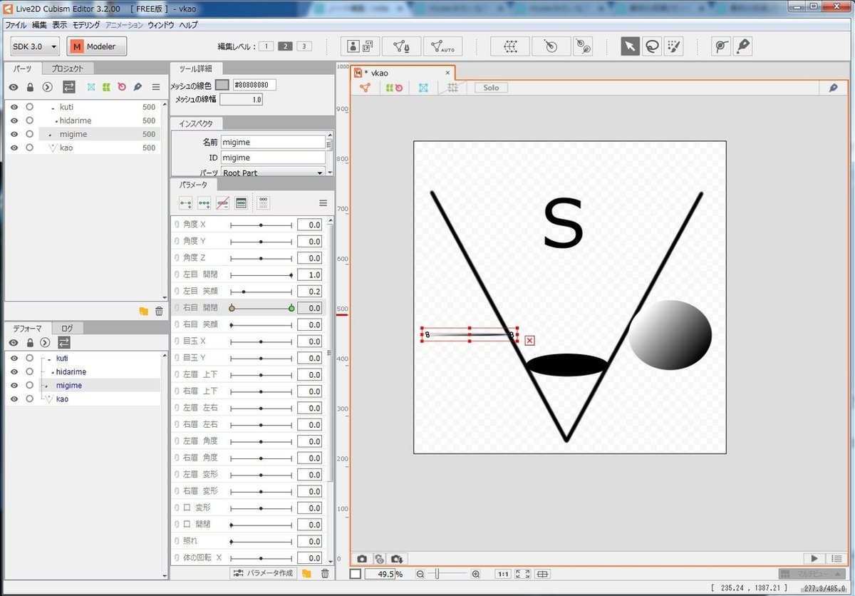Select the manual mesh edit tool

[401, 46]
